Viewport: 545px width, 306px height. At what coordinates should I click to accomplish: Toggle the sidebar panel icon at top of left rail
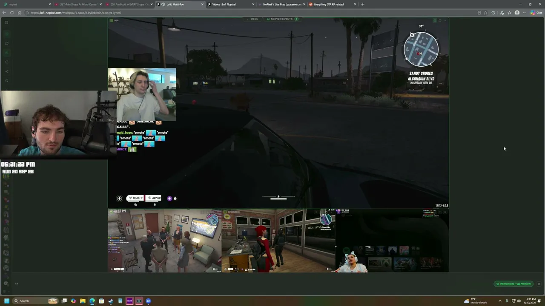(6, 23)
